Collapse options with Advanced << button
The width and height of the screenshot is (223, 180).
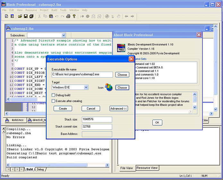click(x=119, y=109)
